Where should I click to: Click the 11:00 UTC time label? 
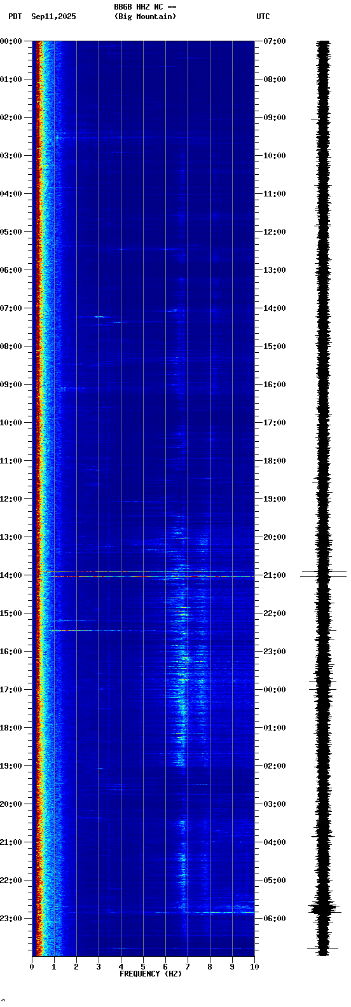click(x=275, y=194)
